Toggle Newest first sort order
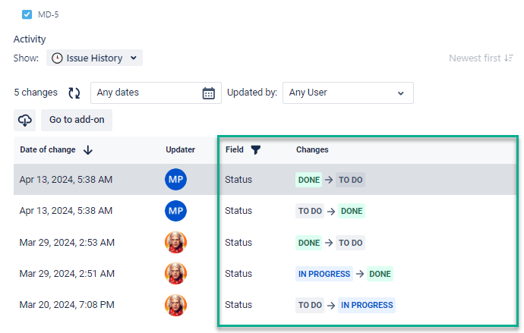The height and width of the screenshot is (333, 524). click(x=480, y=58)
